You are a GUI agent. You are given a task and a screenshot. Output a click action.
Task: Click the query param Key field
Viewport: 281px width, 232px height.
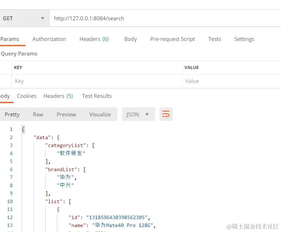point(97,81)
